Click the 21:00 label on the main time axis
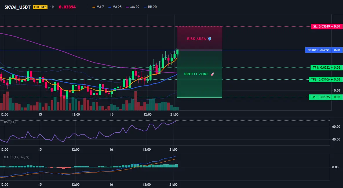This screenshot has width=343, height=188. [x=174, y=114]
